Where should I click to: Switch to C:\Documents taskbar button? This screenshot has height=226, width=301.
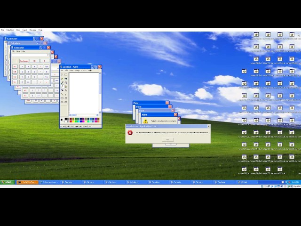(x=49, y=182)
